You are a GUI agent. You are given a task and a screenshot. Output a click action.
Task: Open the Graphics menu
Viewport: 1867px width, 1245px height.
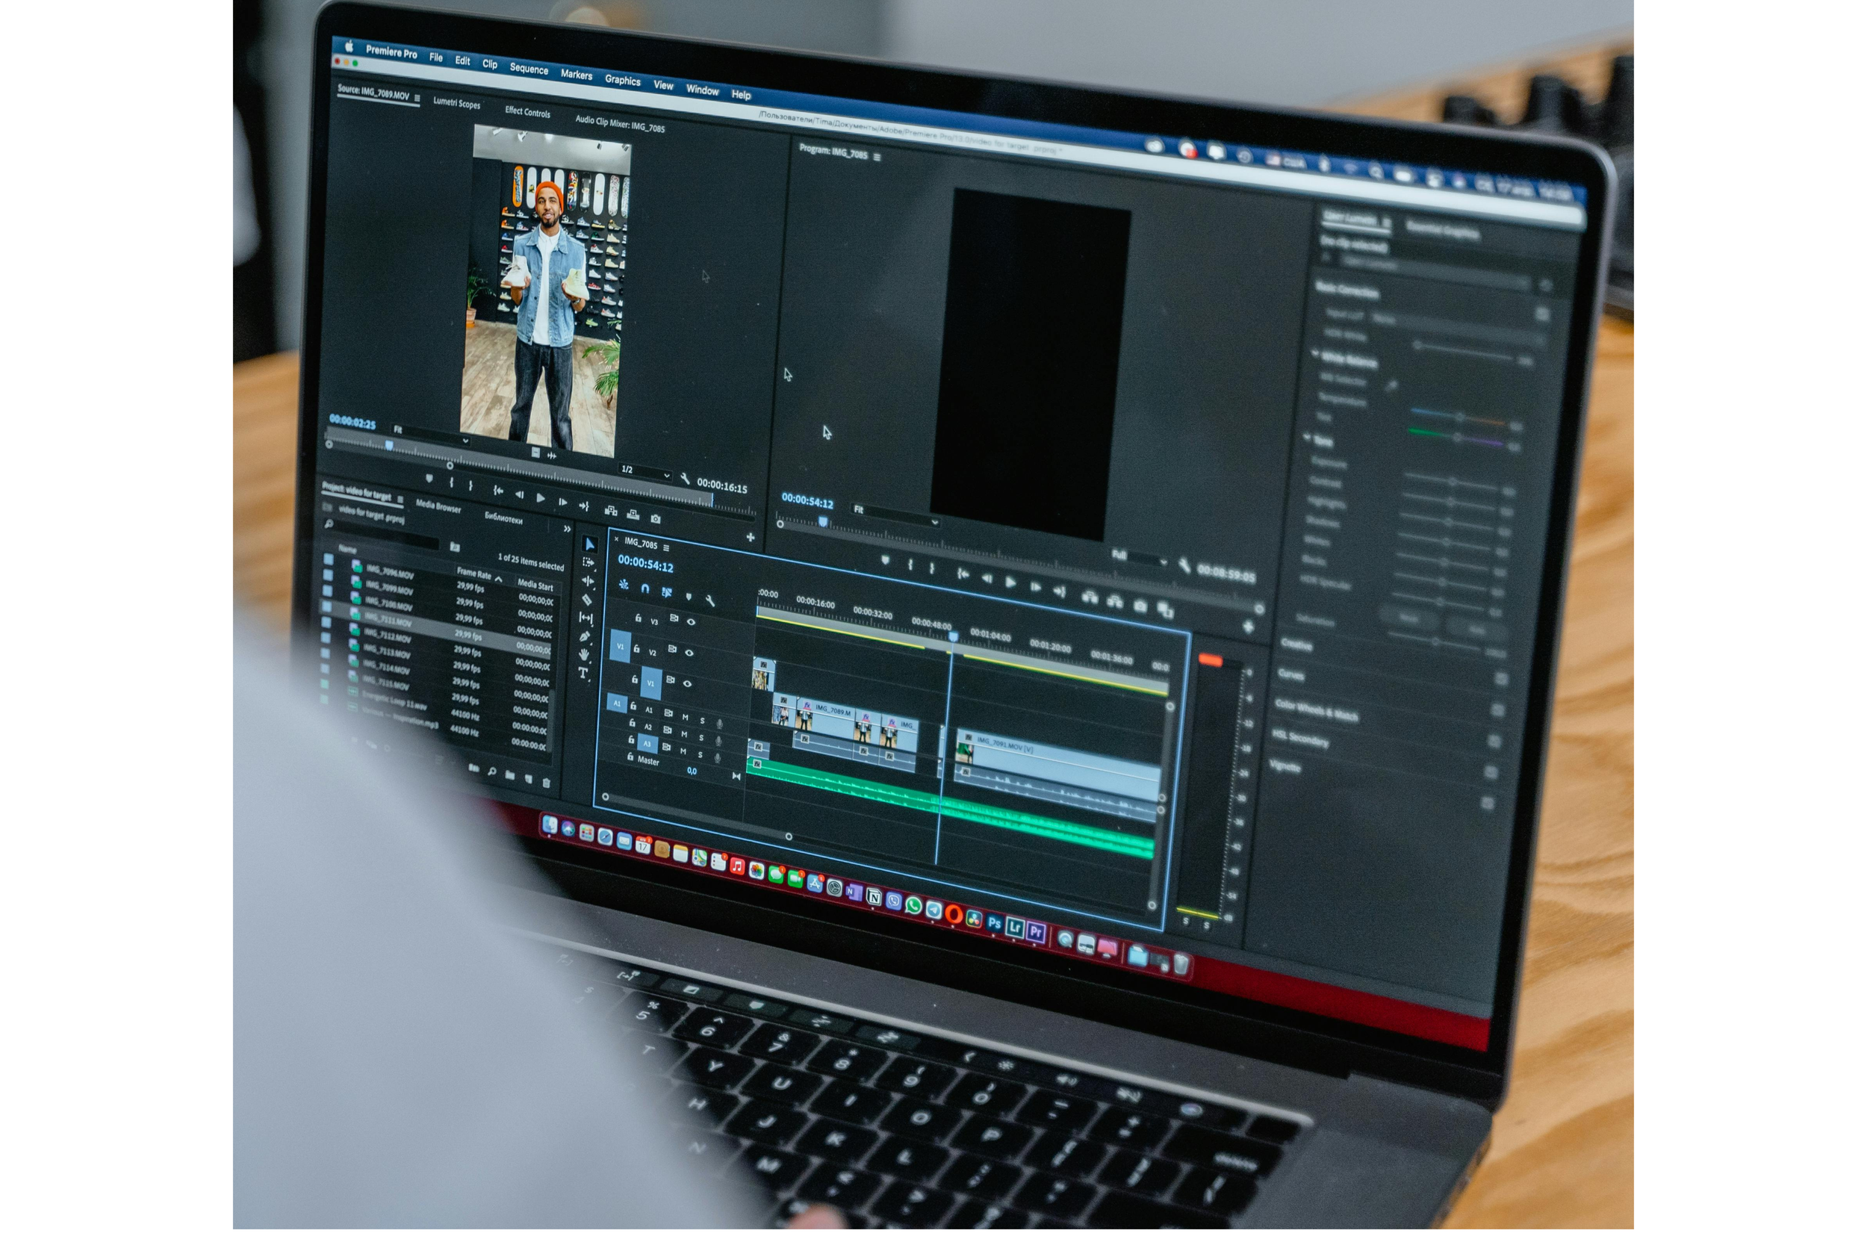point(622,80)
